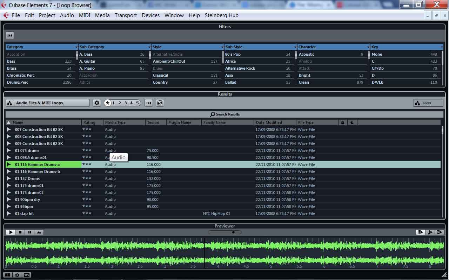Preview 007 Construction Kit 02 SK
Viewport: 449px width, 280px height.
[9, 129]
